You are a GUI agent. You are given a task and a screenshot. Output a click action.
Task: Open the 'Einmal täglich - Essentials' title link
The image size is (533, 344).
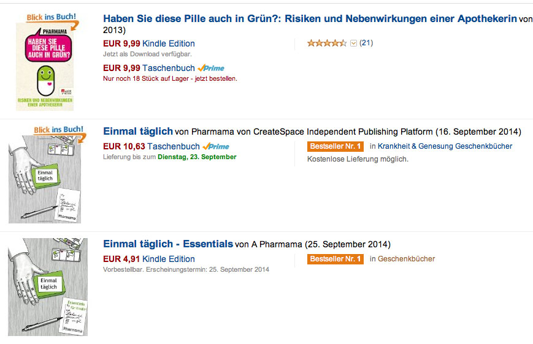click(168, 244)
